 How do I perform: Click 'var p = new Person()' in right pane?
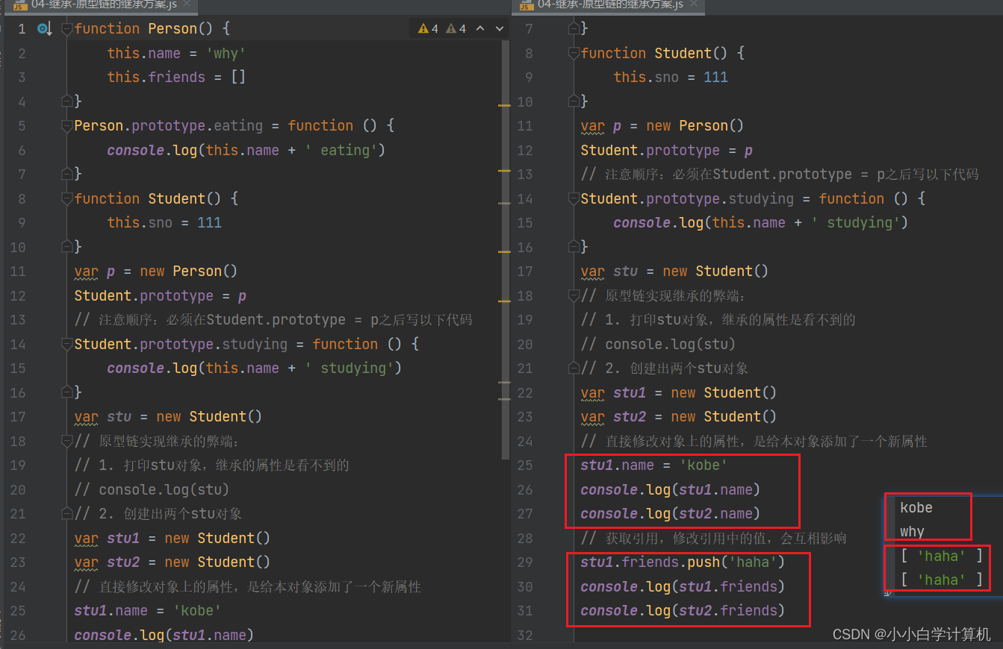point(662,125)
